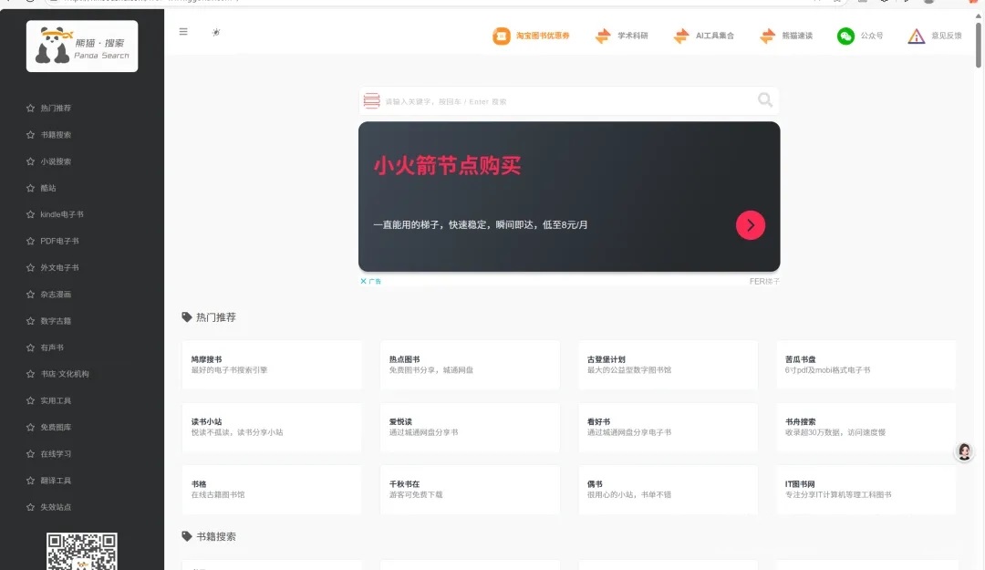Toggle the dark/light theme sun icon
This screenshot has height=570, width=985.
tap(216, 32)
